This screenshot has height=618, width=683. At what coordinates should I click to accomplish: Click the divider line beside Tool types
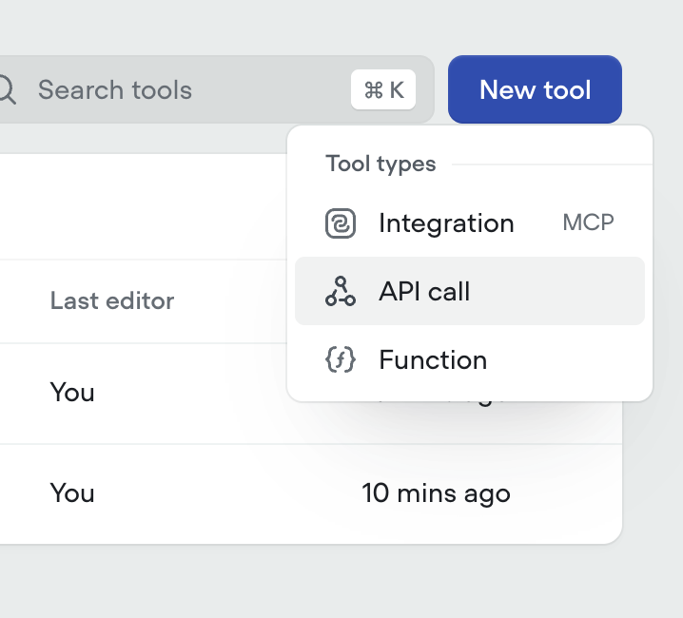tap(552, 164)
